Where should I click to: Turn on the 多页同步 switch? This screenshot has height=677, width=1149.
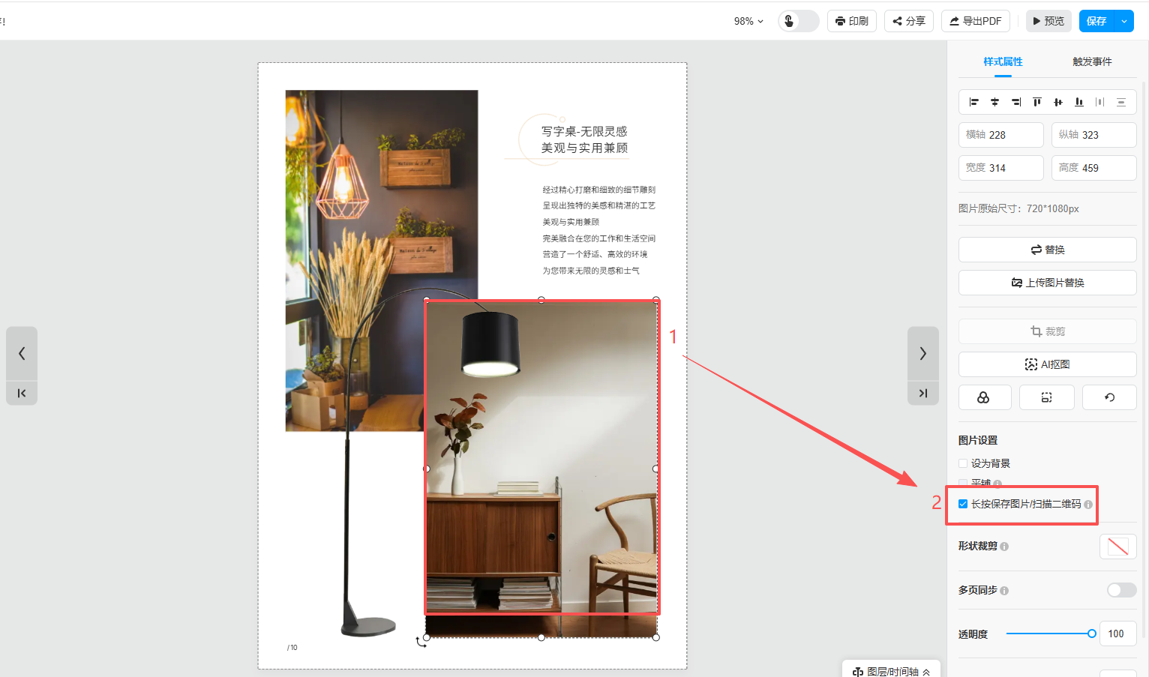(x=1121, y=590)
